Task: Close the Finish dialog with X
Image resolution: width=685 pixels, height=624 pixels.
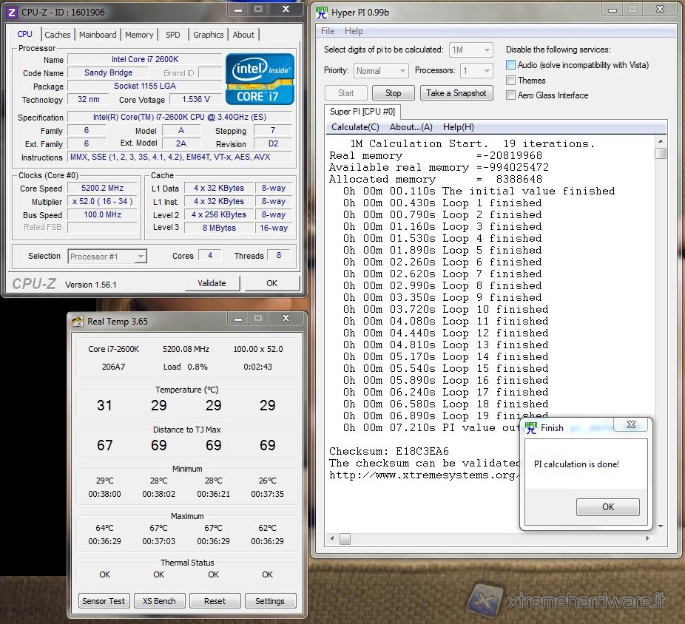Action: tap(631, 426)
